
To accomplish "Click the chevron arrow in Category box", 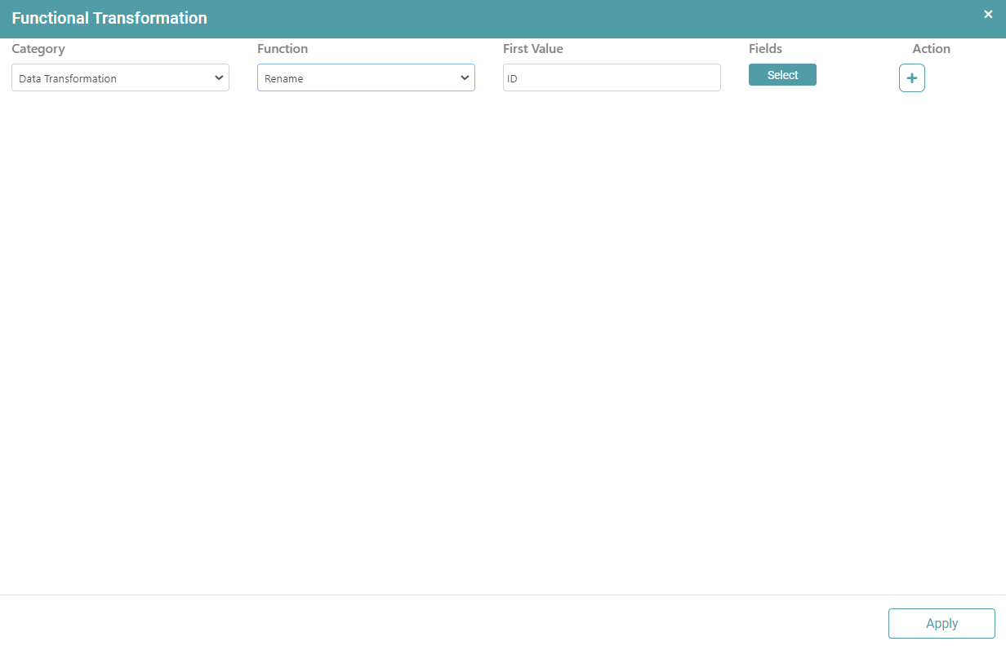I will coord(219,78).
